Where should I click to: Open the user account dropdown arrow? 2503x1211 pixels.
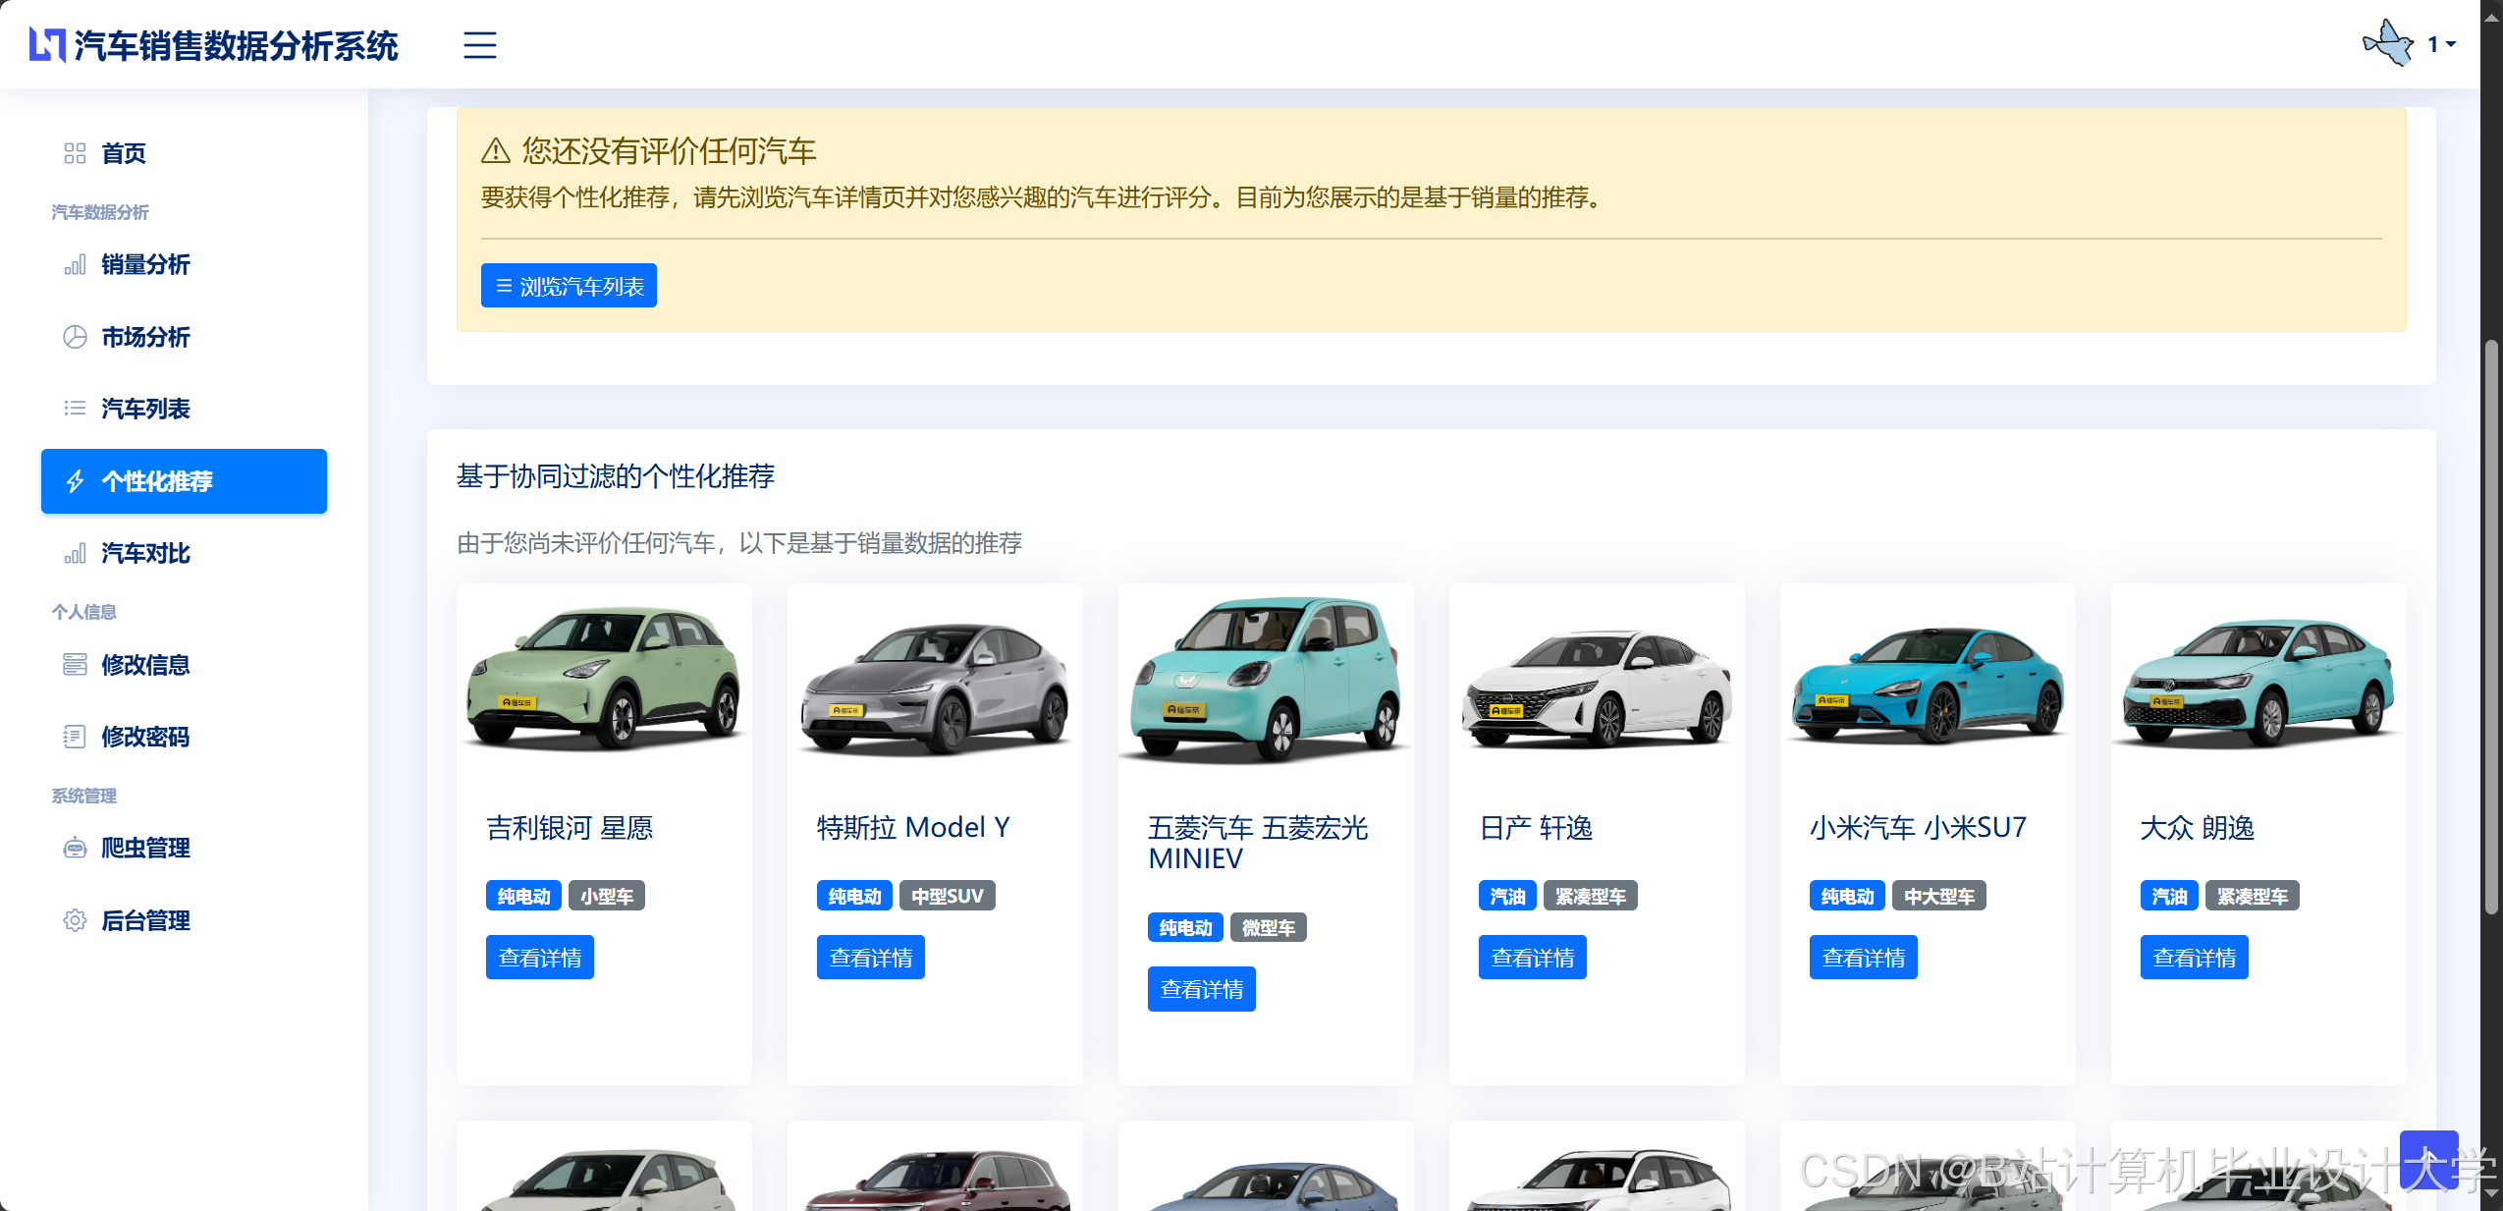click(2451, 44)
